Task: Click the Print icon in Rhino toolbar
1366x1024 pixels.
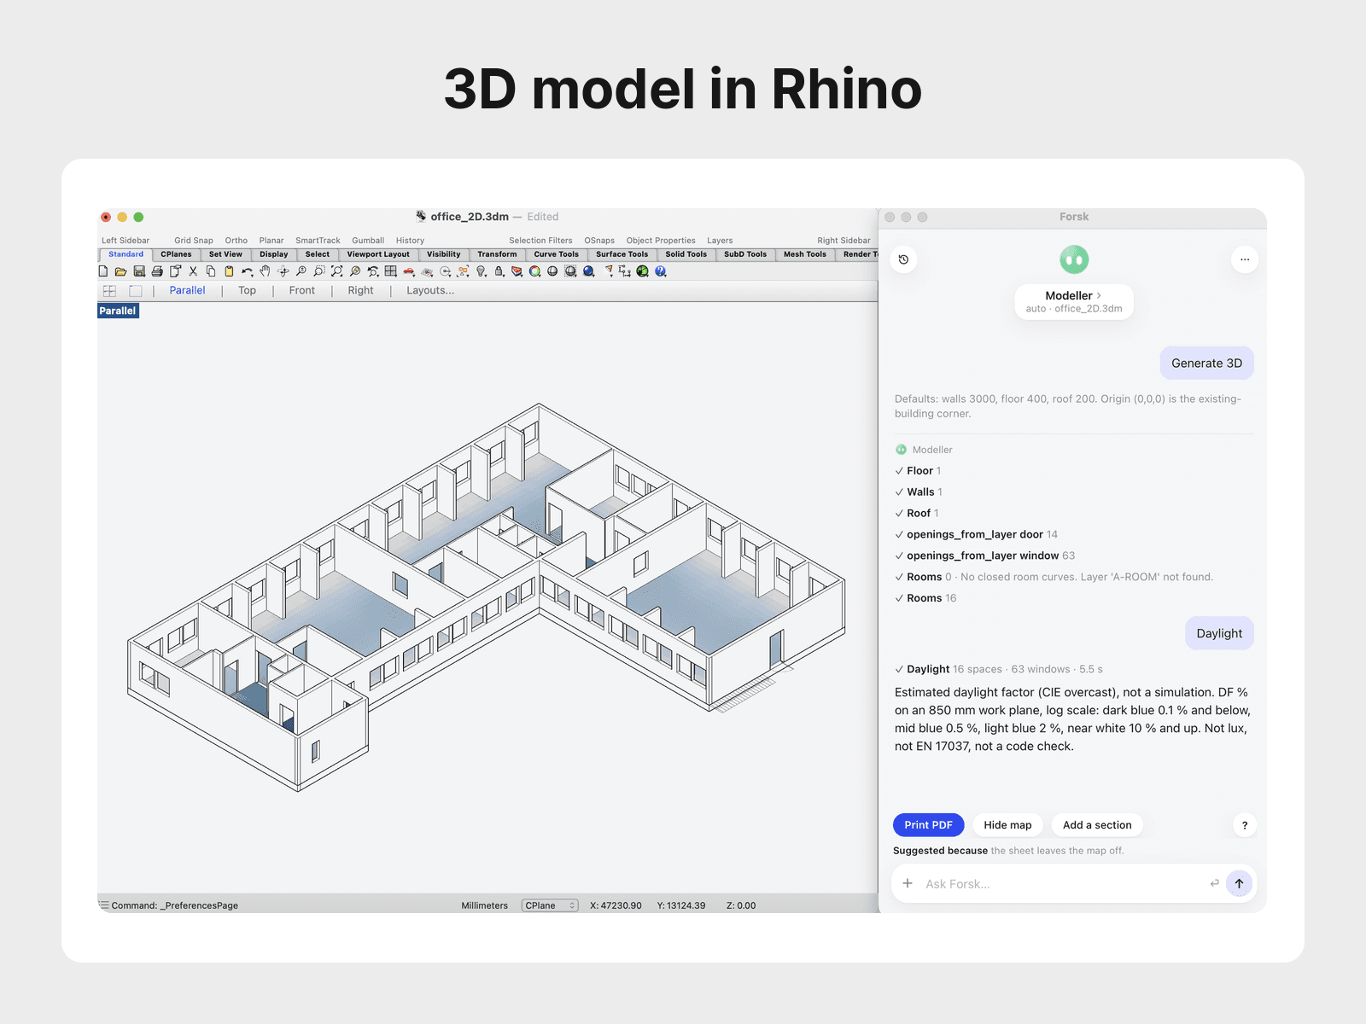Action: point(157,271)
